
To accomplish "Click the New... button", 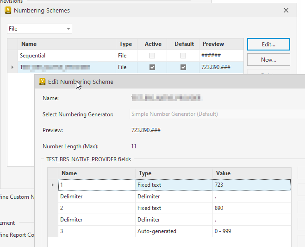I will click(268, 60).
